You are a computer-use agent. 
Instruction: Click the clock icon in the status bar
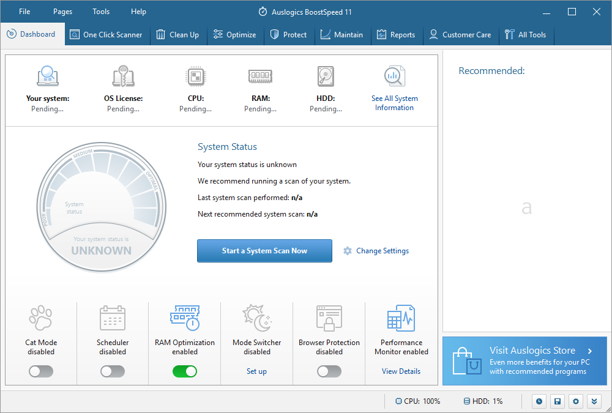coord(539,401)
